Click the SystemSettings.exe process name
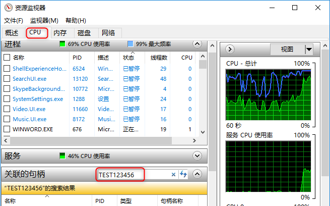This screenshot has width=330, height=206. pyautogui.click(x=38, y=99)
